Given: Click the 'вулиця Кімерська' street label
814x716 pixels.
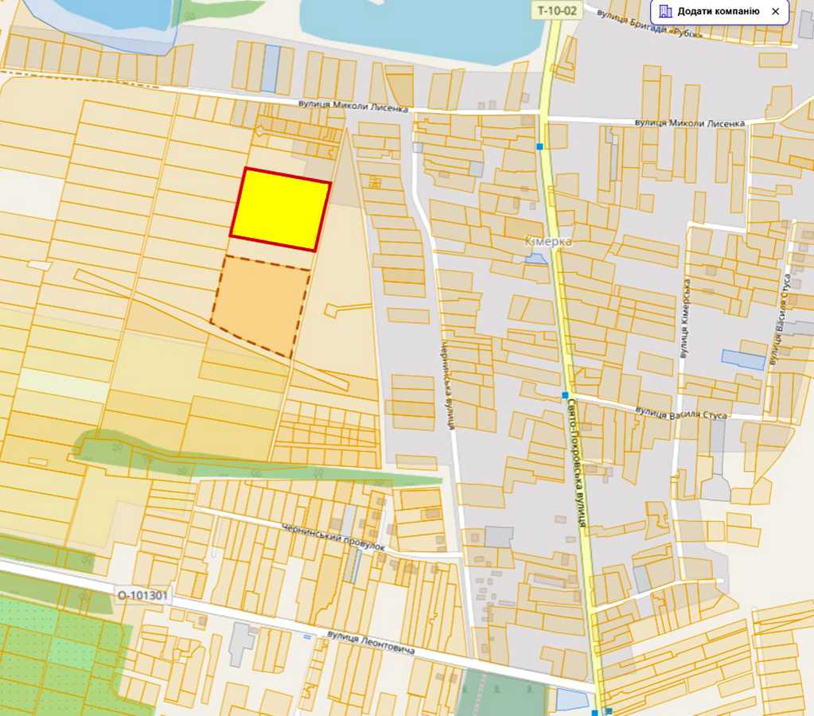Looking at the screenshot, I should click(685, 319).
